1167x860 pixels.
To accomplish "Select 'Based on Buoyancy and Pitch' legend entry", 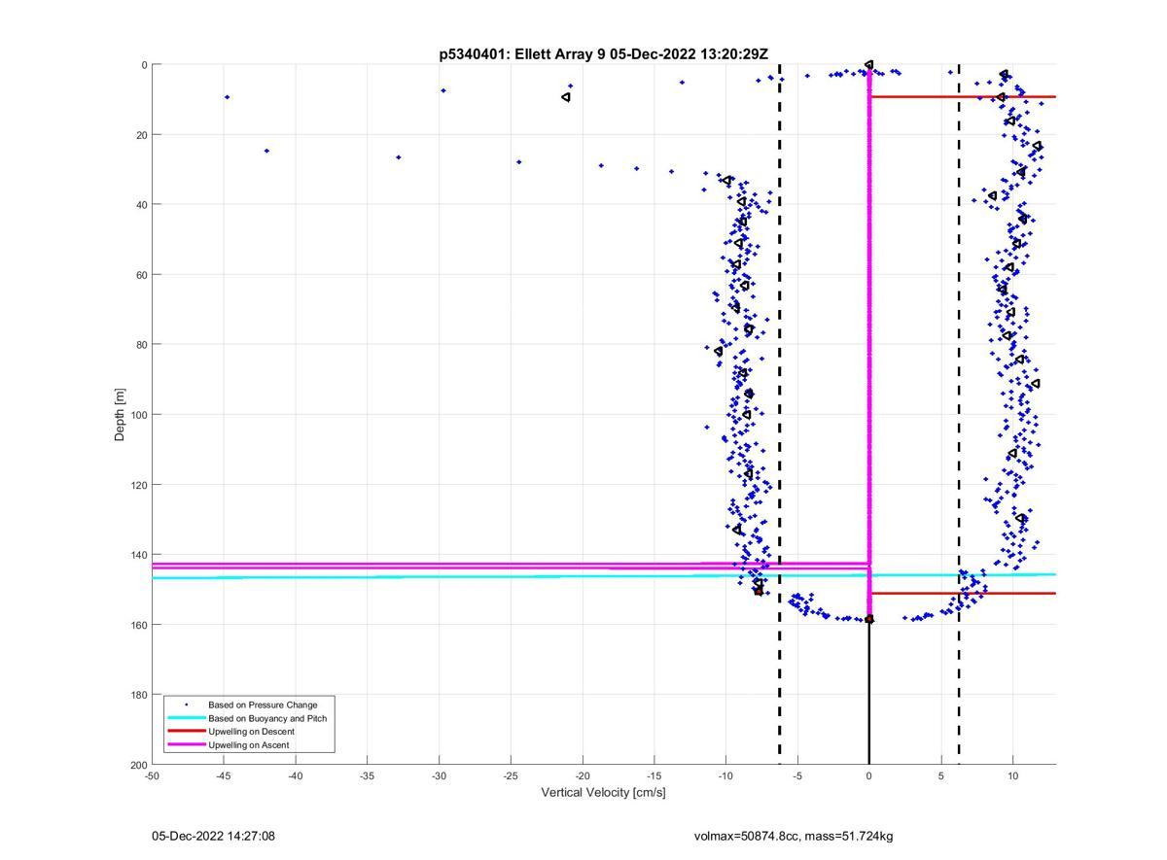I will coord(267,718).
